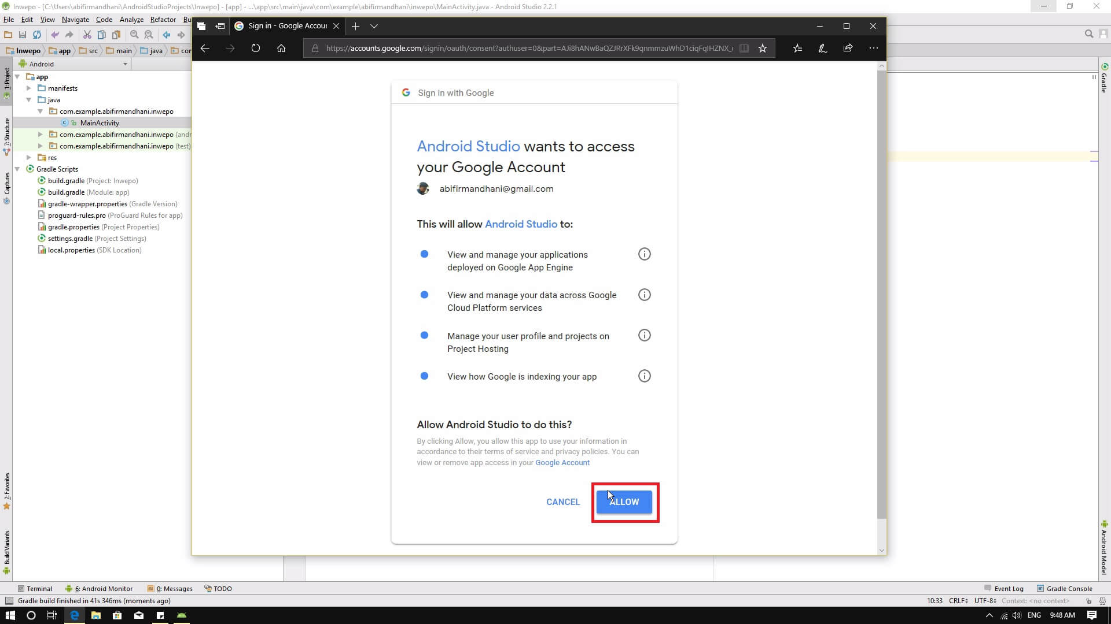Open the Refactor menu
1111x624 pixels.
click(163, 20)
